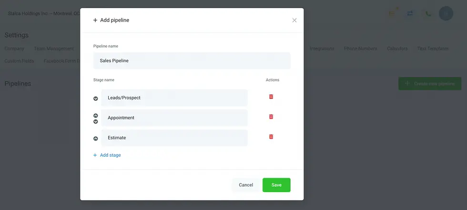Open the Phone Numbers settings tab
The image size is (467, 210).
tap(360, 48)
